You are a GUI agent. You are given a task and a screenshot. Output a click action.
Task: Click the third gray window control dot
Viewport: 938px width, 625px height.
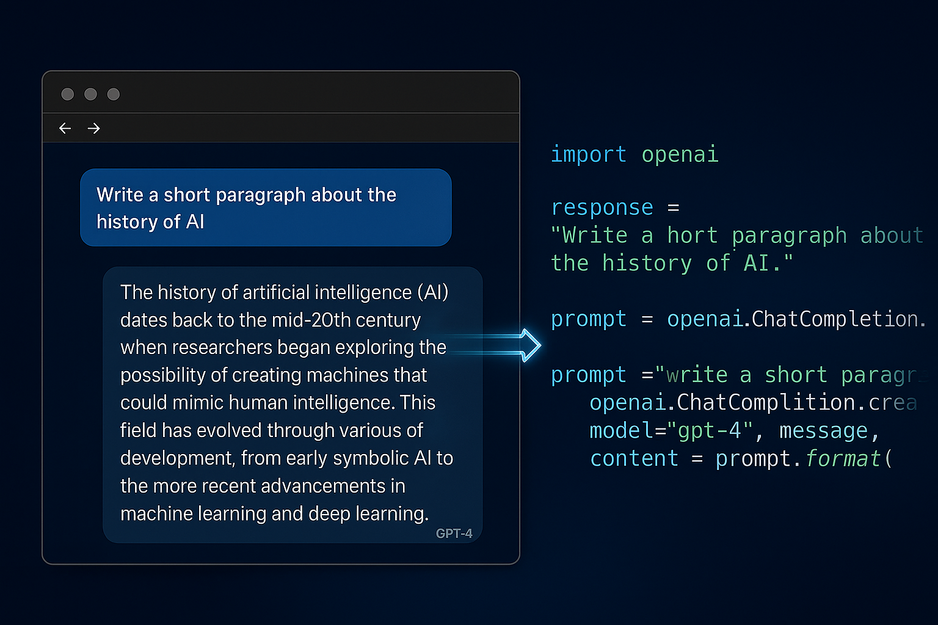[x=114, y=94]
